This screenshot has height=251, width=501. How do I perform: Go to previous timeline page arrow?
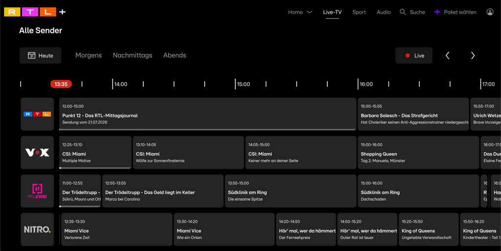click(x=447, y=56)
